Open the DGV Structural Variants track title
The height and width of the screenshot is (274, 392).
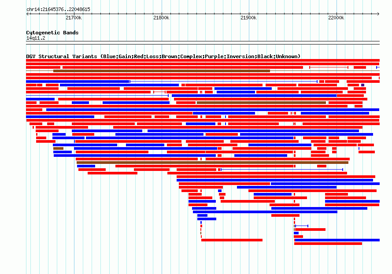tap(163, 56)
